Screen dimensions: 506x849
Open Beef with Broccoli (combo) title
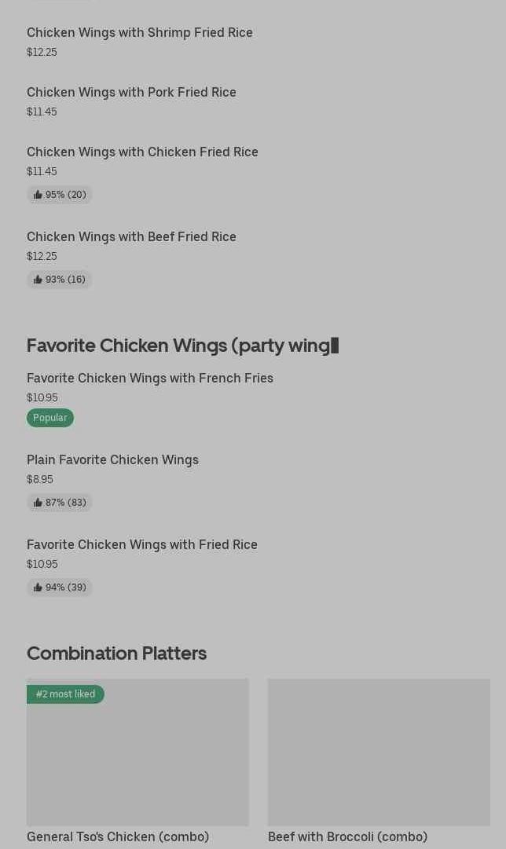(x=347, y=836)
